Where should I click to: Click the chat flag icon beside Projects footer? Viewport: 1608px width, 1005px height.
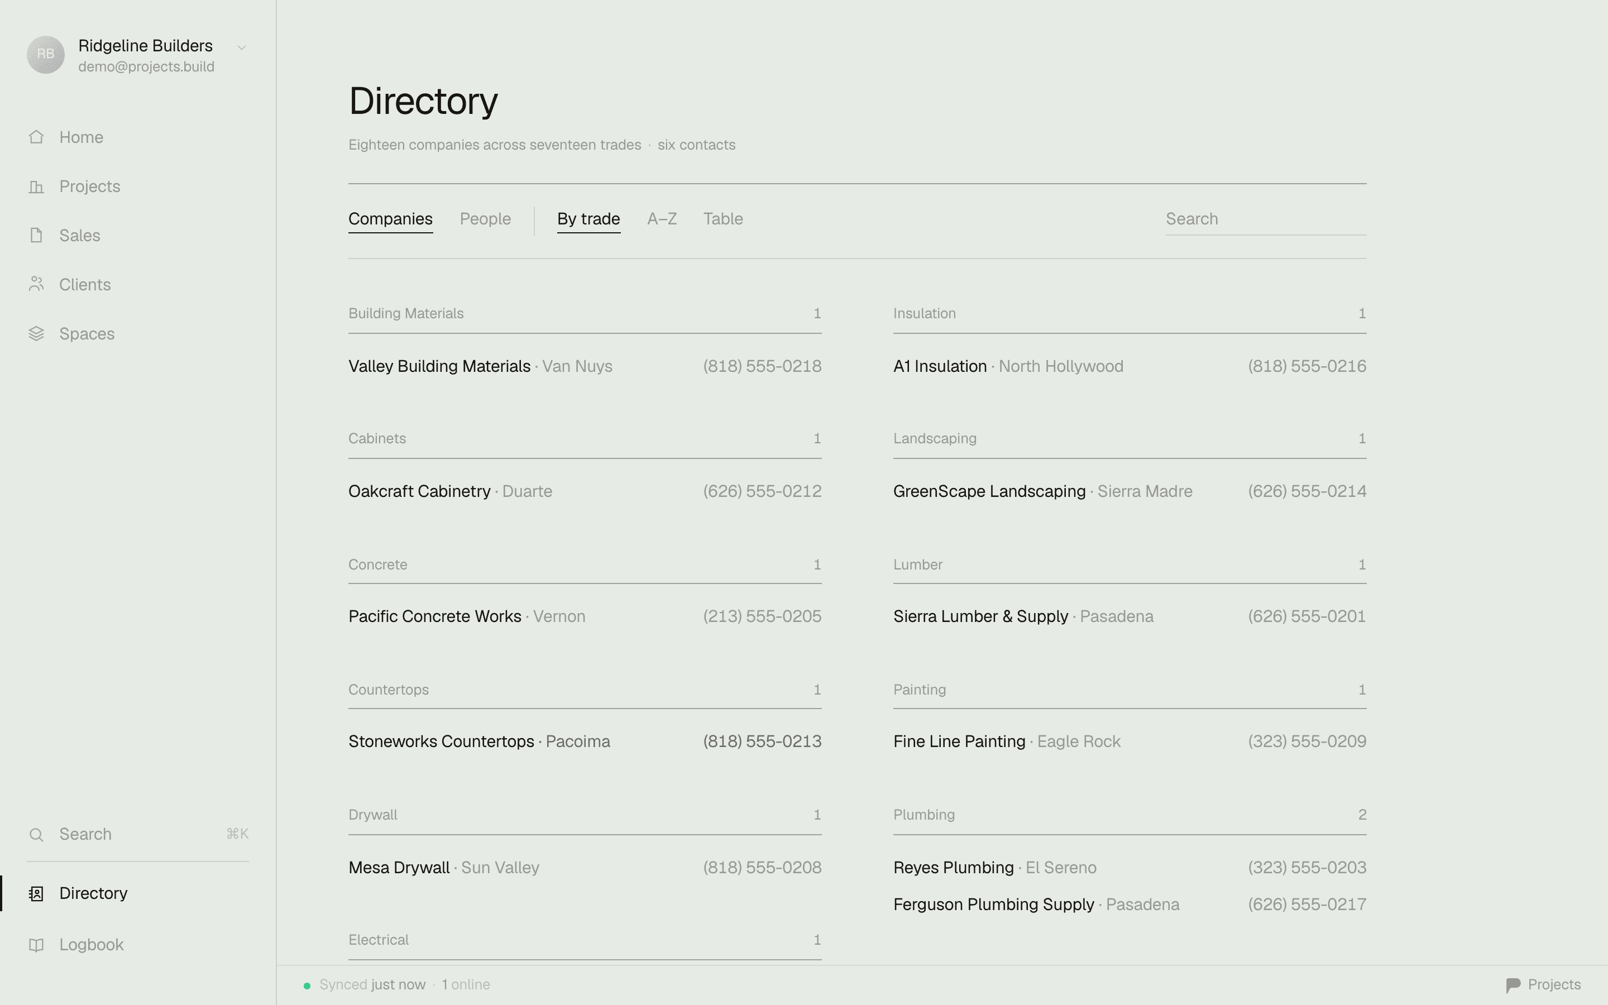pyautogui.click(x=1513, y=985)
